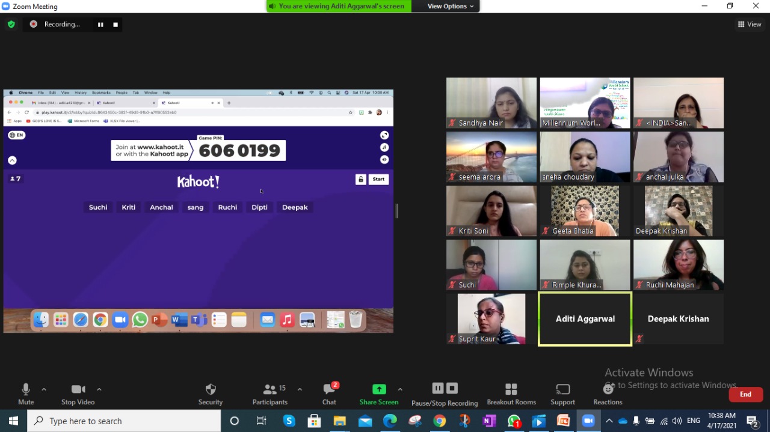Open Music app from Mac Dock
Image resolution: width=770 pixels, height=432 pixels.
click(x=287, y=320)
